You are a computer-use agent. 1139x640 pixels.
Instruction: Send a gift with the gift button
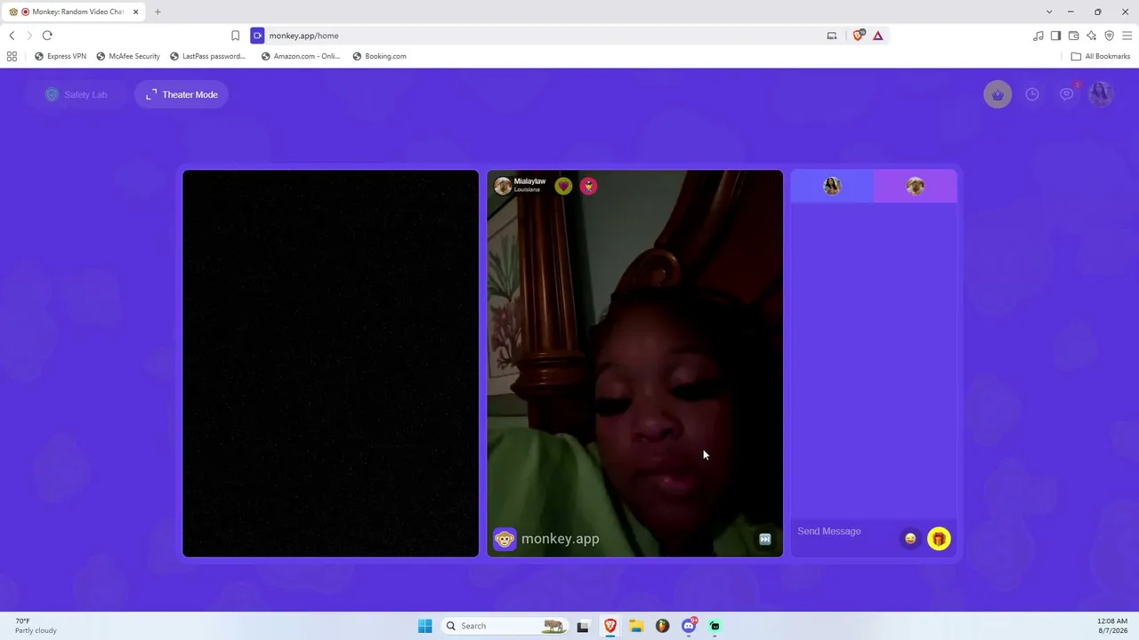939,539
